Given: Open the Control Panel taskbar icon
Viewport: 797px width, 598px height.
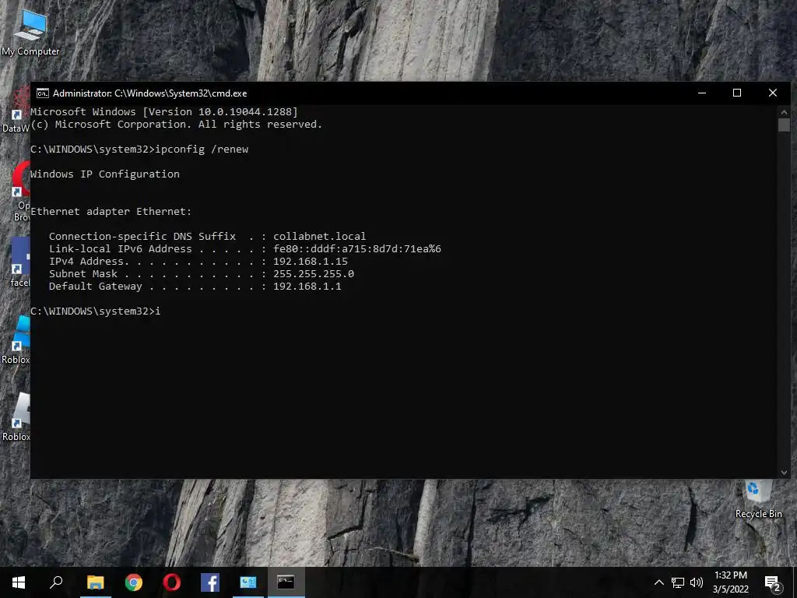Looking at the screenshot, I should tap(248, 582).
